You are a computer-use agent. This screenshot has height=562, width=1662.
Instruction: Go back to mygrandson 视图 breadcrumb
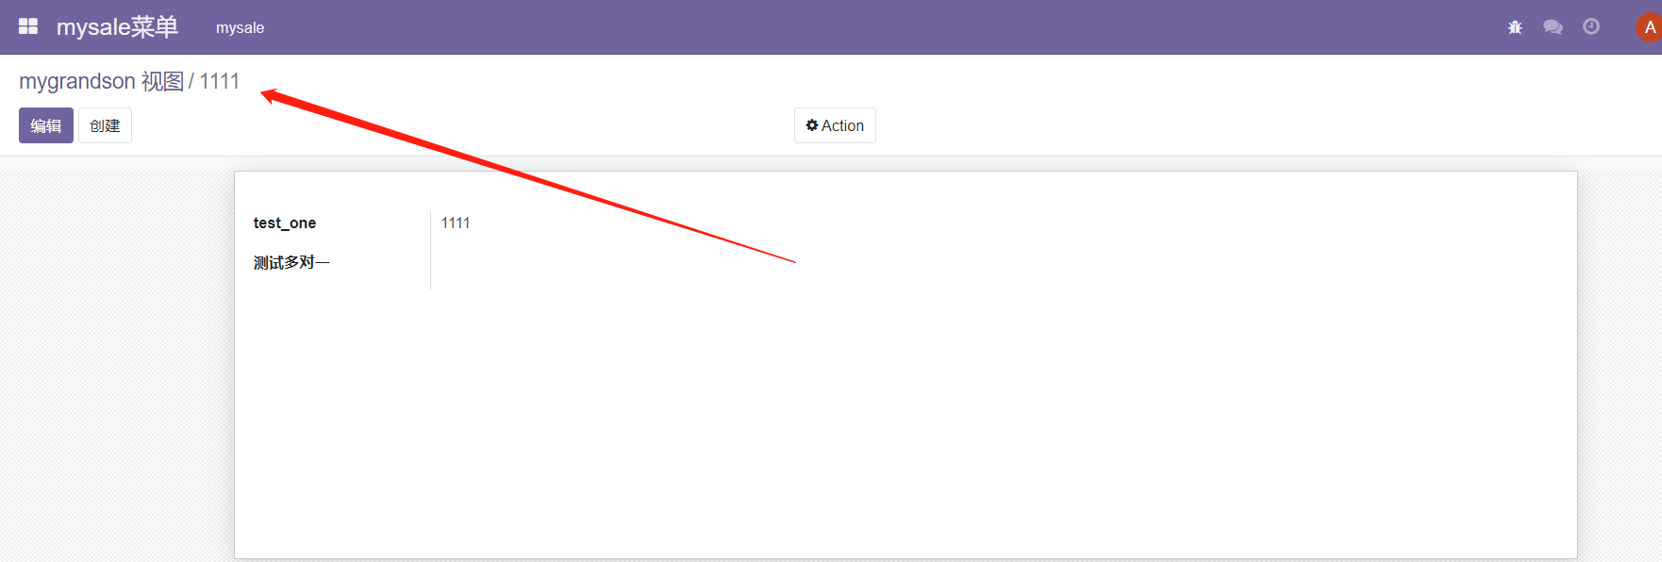(x=101, y=81)
